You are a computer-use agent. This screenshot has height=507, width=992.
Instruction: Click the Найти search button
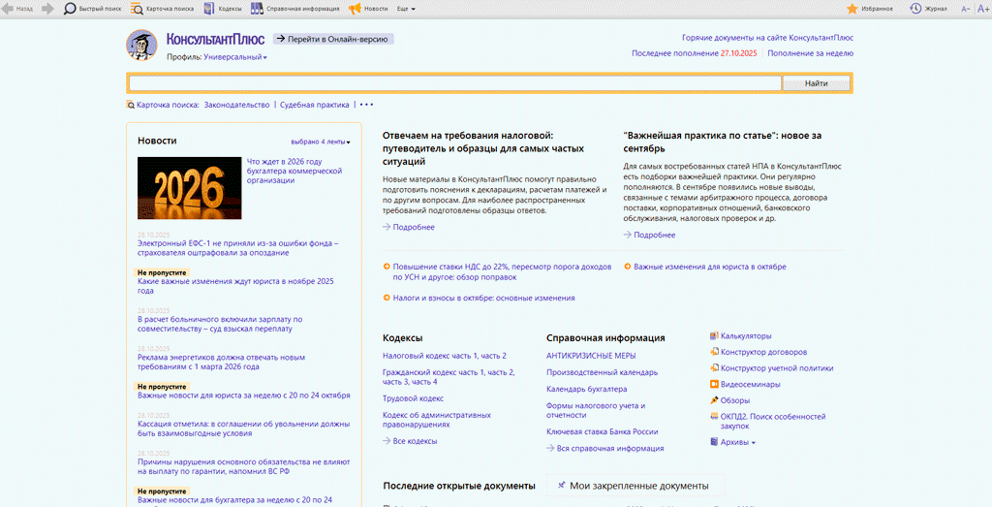click(817, 83)
